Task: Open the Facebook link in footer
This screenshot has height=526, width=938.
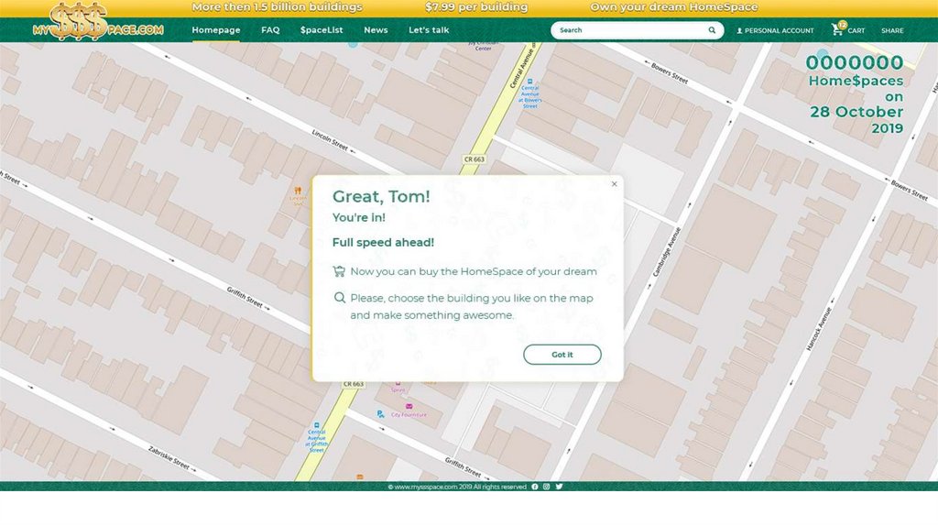Action: [x=535, y=487]
